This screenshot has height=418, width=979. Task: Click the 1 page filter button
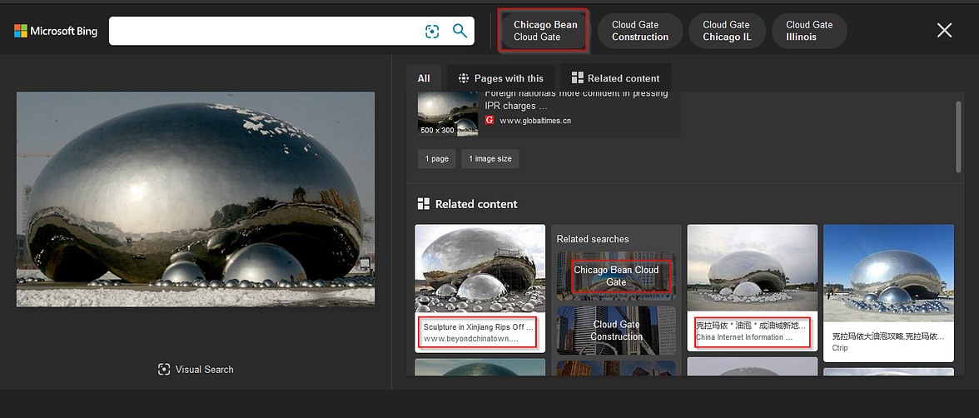pos(437,159)
